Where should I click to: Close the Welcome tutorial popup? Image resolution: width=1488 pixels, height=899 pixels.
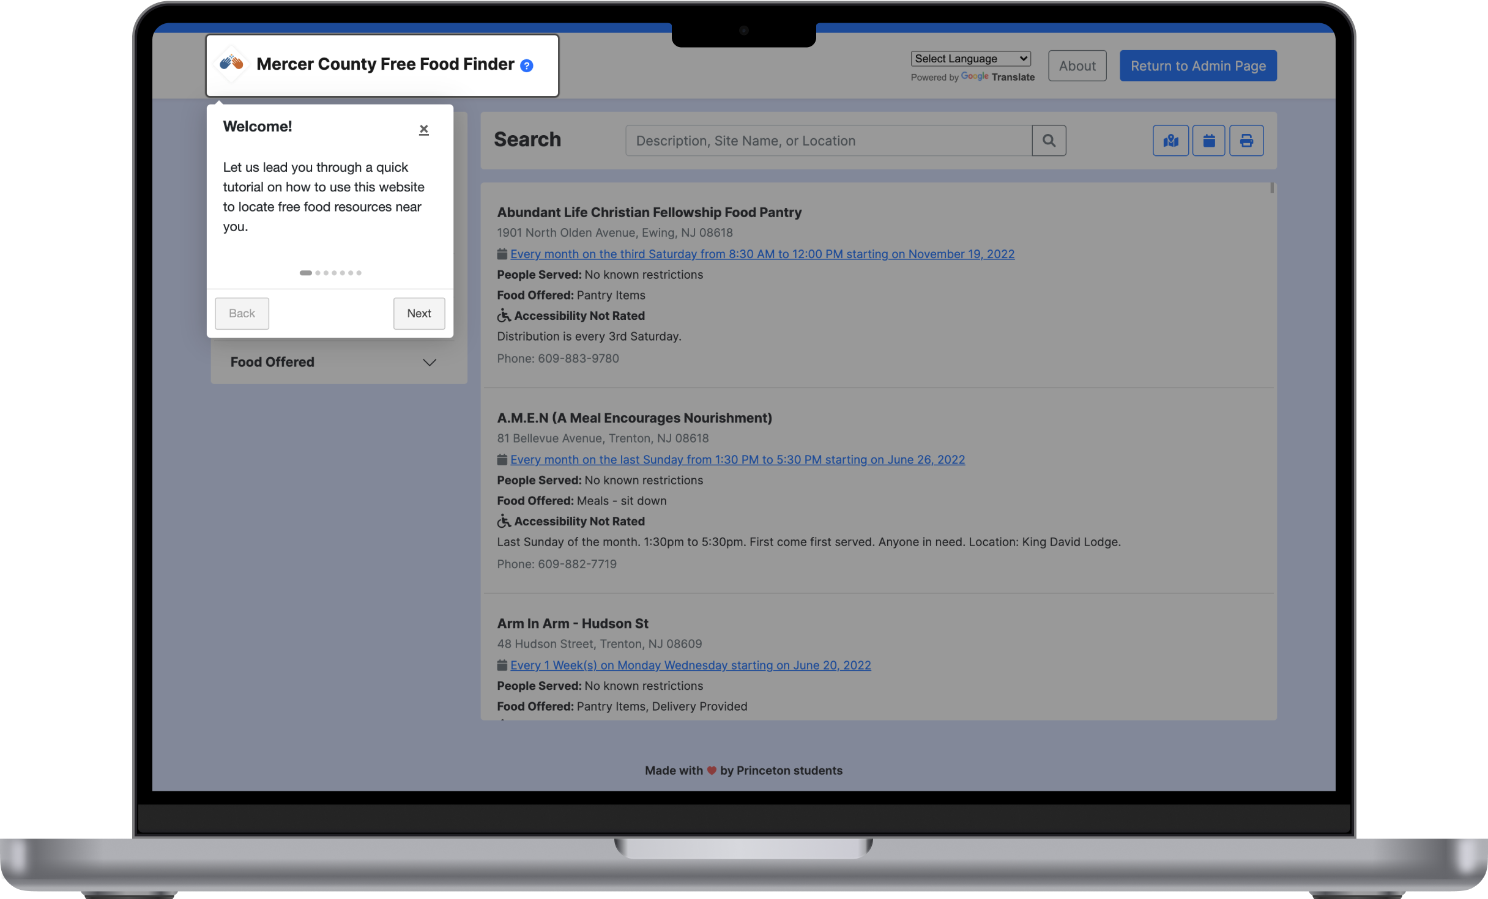tap(423, 129)
